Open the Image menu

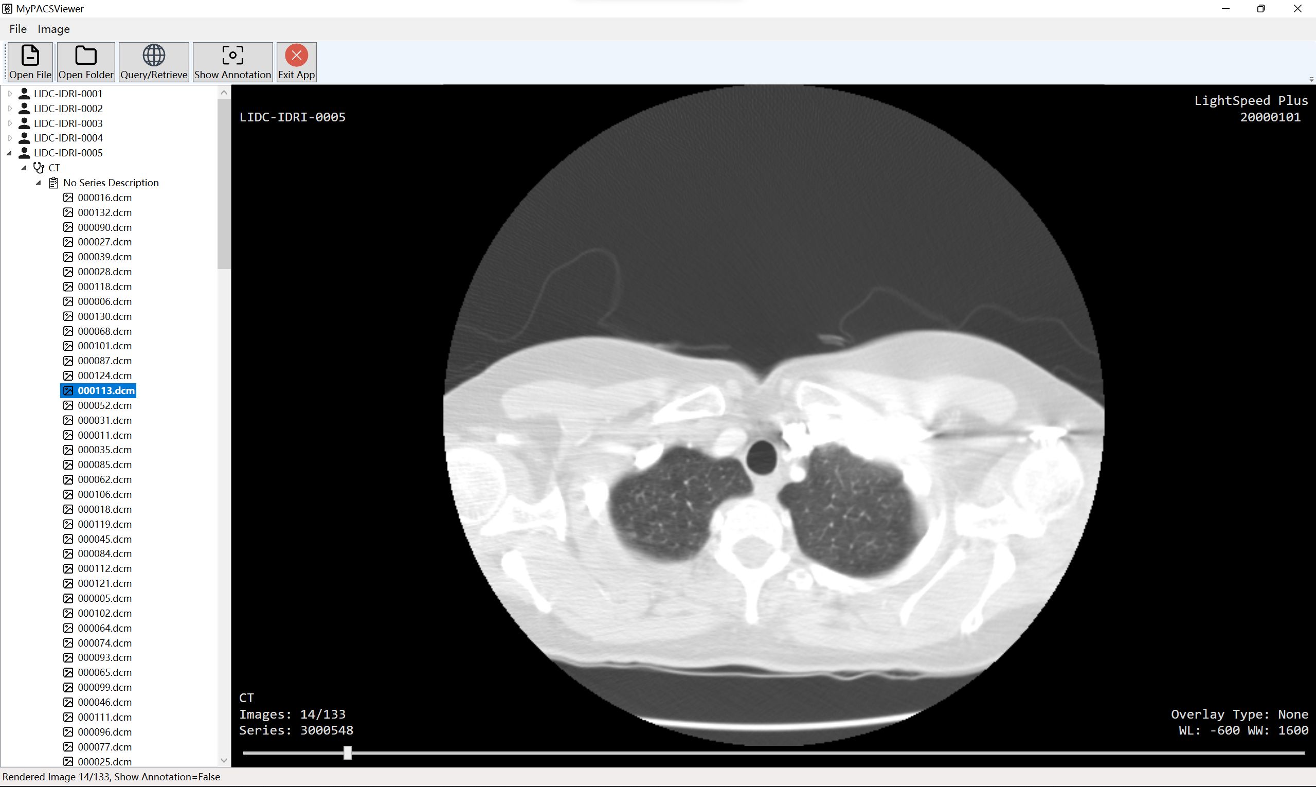53,29
